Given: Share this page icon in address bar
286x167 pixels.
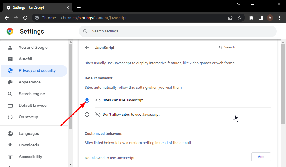Looking at the screenshot, I should coord(230,18).
